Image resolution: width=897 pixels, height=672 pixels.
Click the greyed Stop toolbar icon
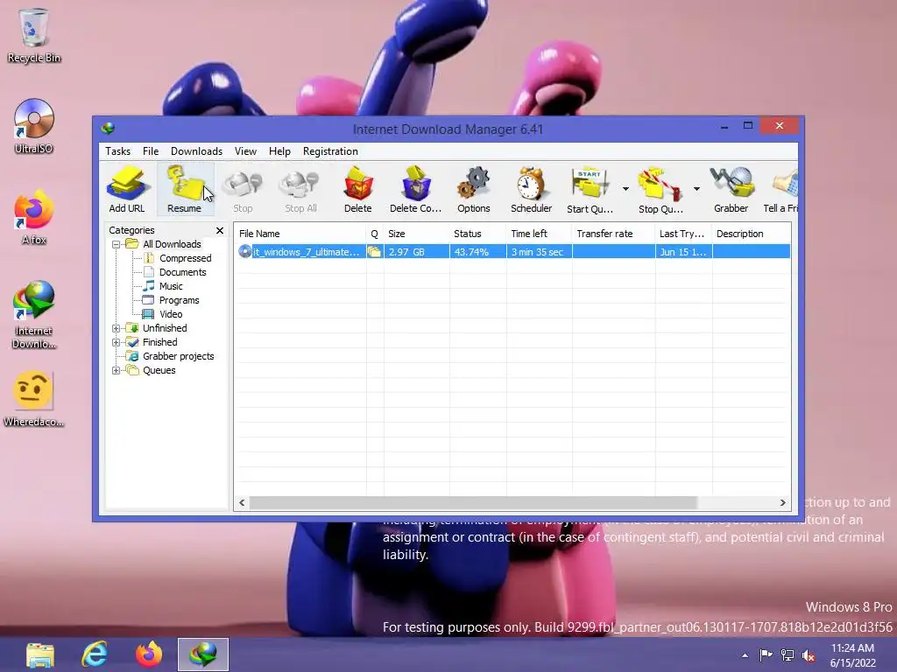(243, 190)
